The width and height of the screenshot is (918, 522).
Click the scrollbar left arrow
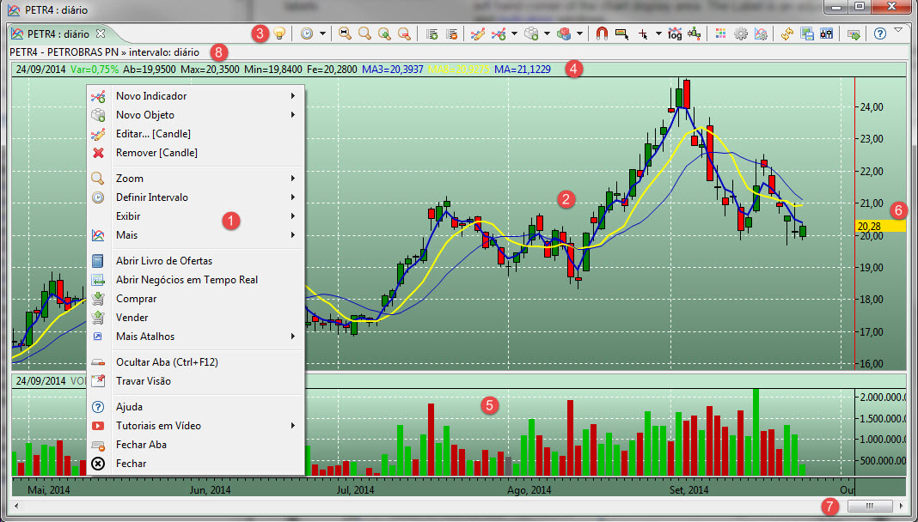coord(15,506)
